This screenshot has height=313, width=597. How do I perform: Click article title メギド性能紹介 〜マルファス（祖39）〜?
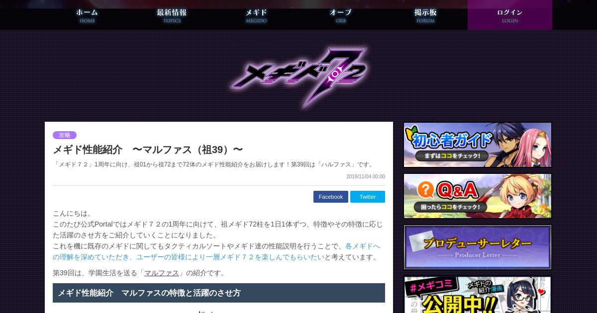tap(148, 150)
